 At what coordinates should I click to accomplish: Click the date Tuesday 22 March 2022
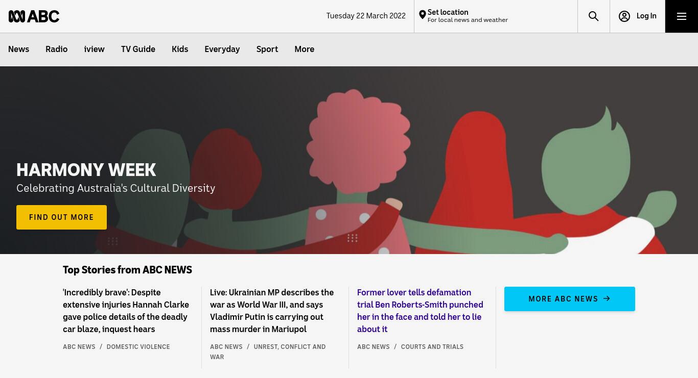pyautogui.click(x=366, y=16)
